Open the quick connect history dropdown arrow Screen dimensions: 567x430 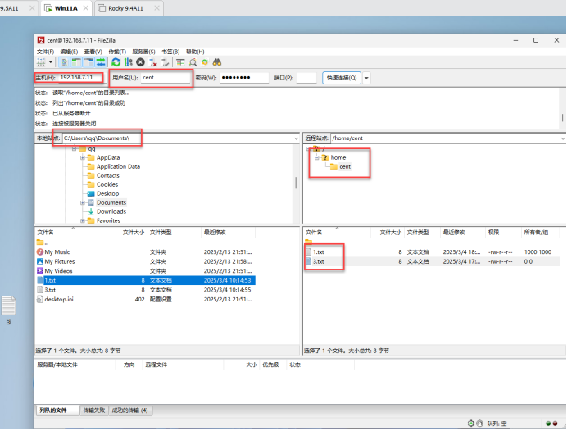click(x=366, y=78)
